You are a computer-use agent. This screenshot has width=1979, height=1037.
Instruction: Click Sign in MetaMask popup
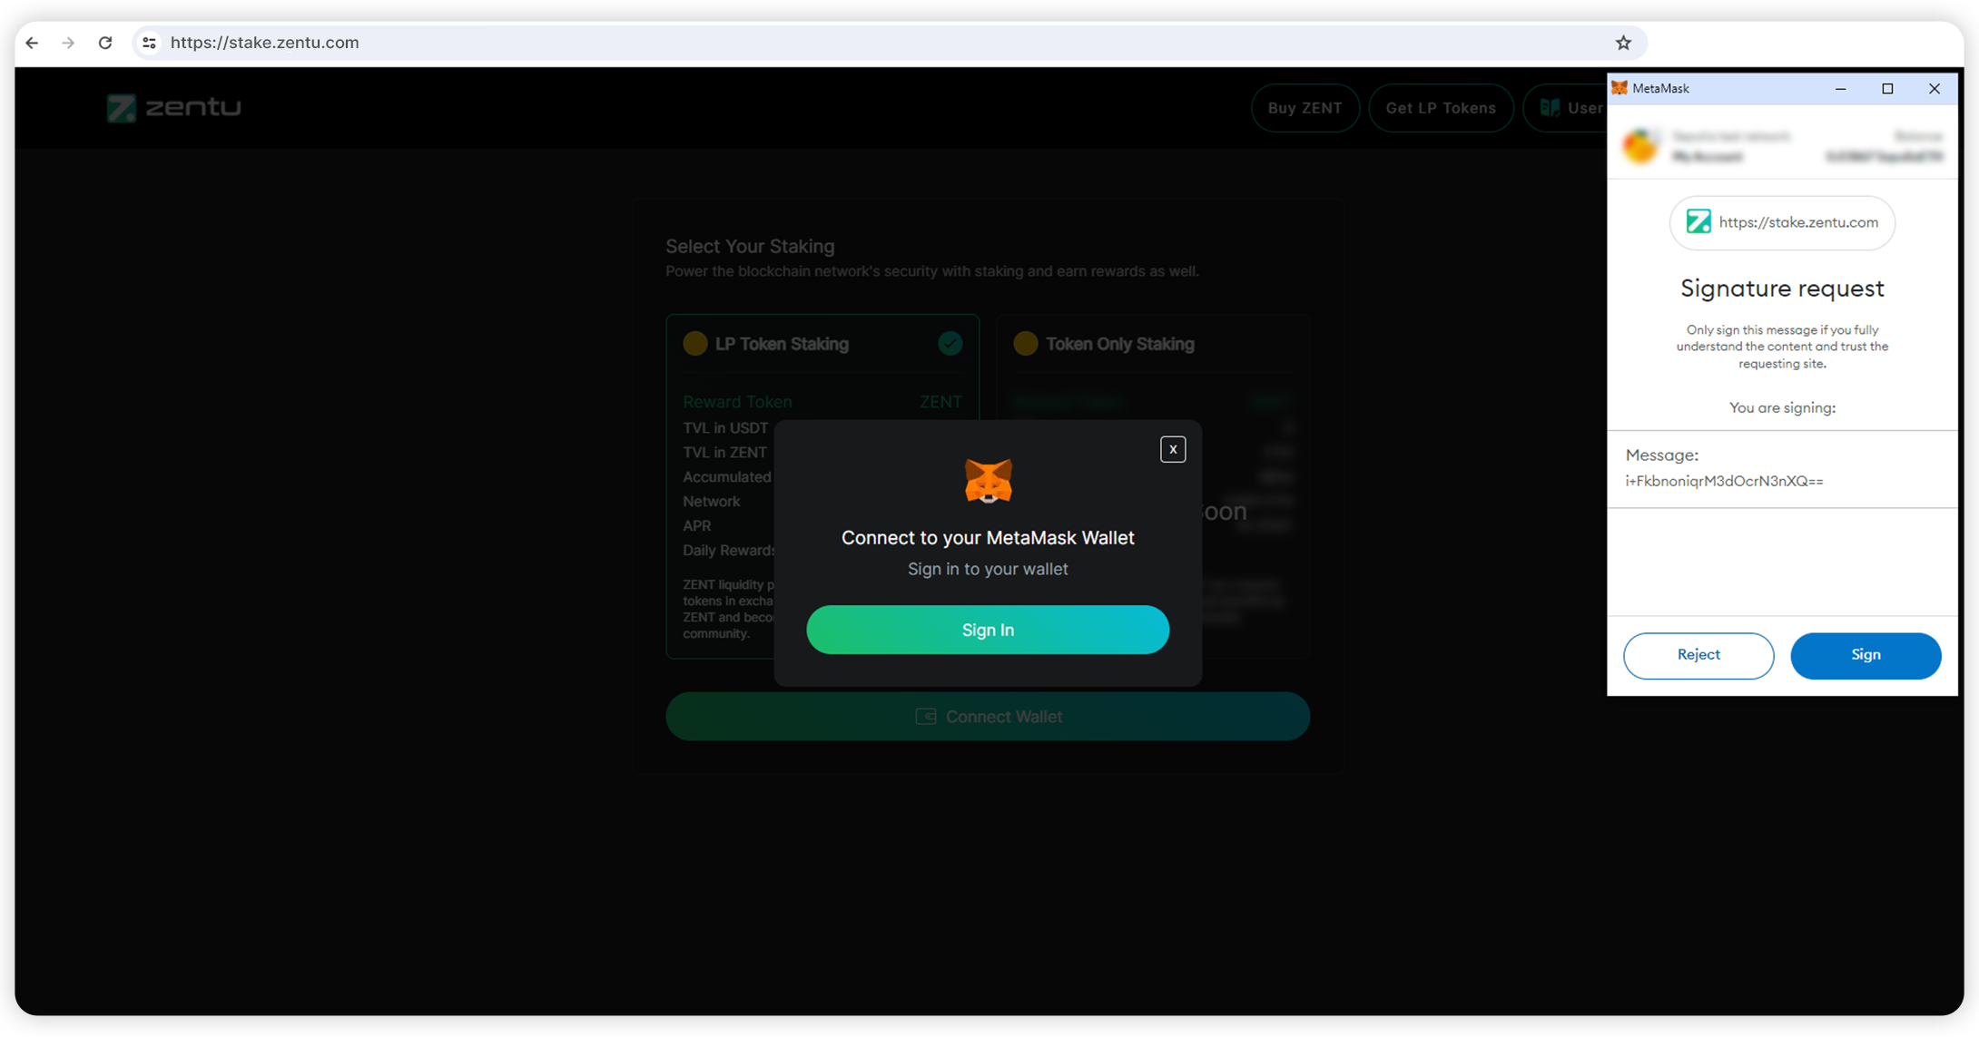coord(1865,655)
